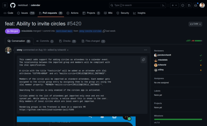Open the create new plus menu
207x126 pixels.
[x=174, y=5]
